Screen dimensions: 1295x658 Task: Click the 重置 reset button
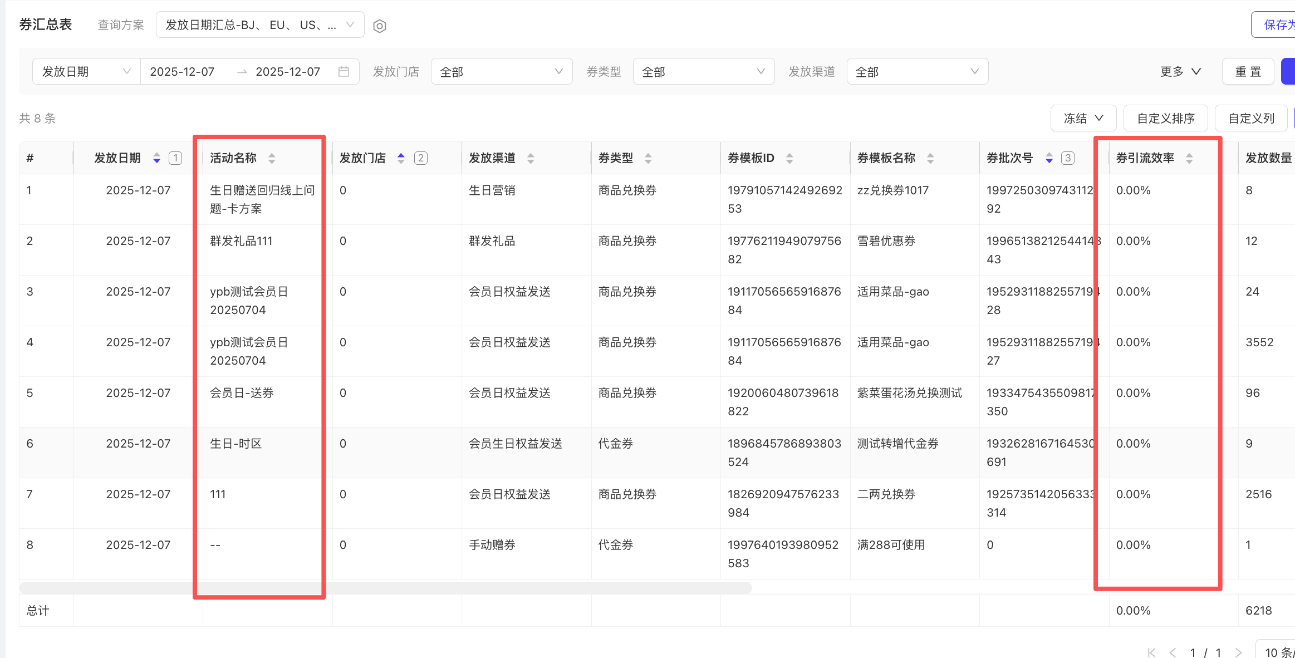click(x=1248, y=72)
